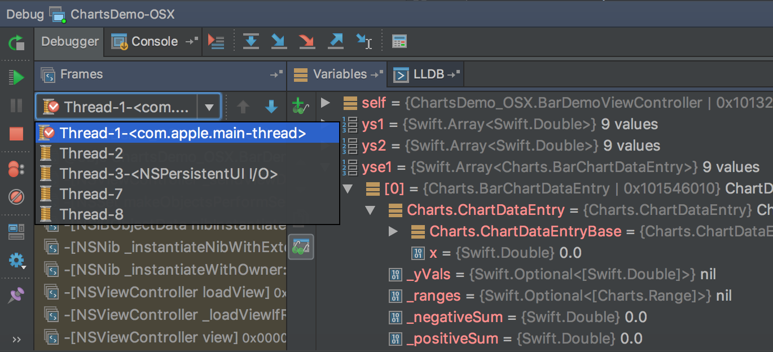Viewport: 773px width, 352px height.
Task: Open debugger settings gear icon
Action: [16, 260]
